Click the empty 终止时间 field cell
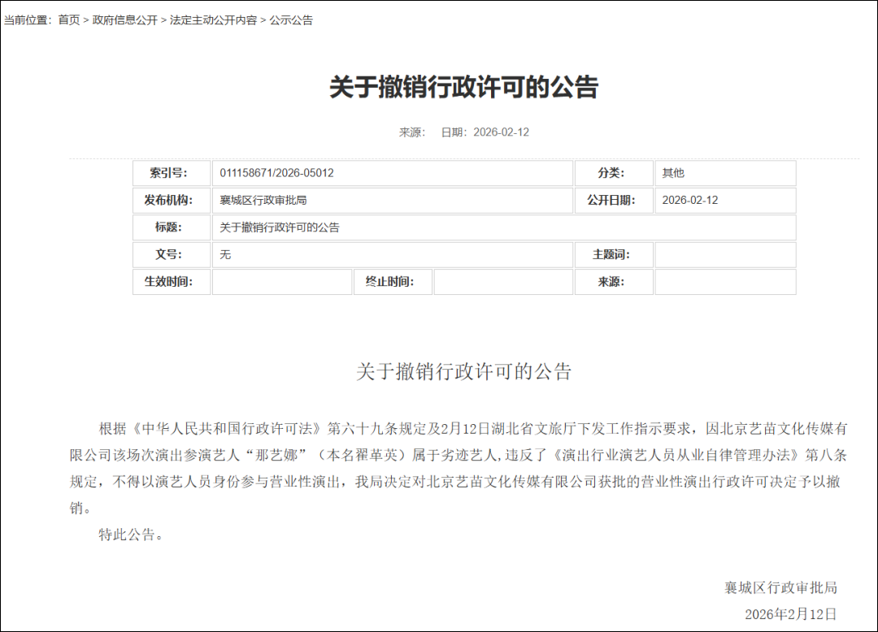This screenshot has width=878, height=632. click(x=502, y=282)
